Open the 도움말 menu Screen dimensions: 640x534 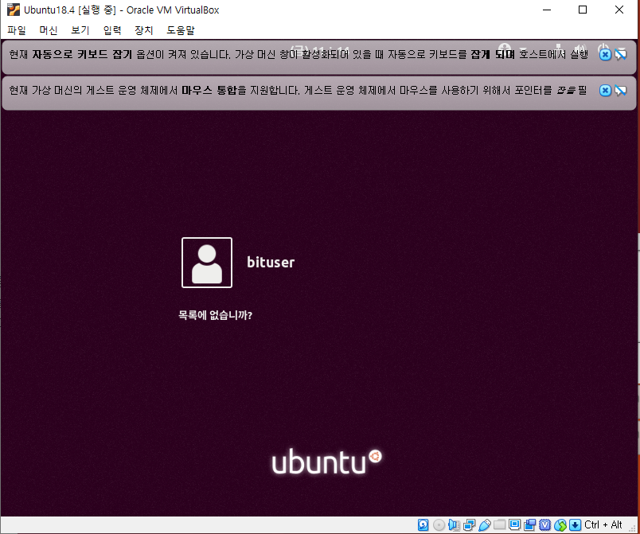pos(181,30)
